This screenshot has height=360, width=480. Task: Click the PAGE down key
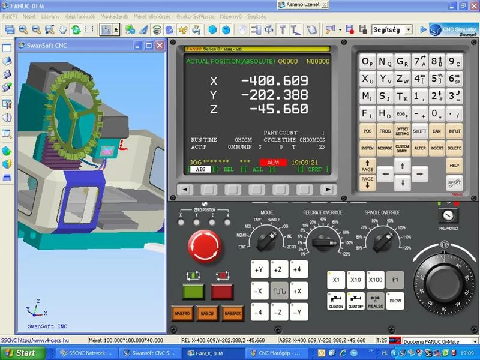tap(367, 182)
